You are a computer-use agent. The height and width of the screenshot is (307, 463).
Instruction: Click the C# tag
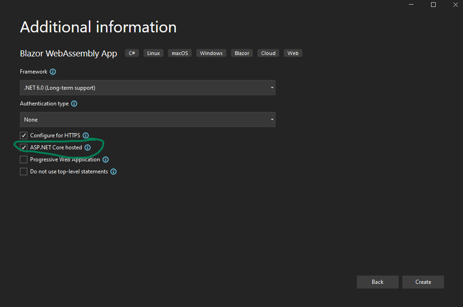(x=132, y=53)
